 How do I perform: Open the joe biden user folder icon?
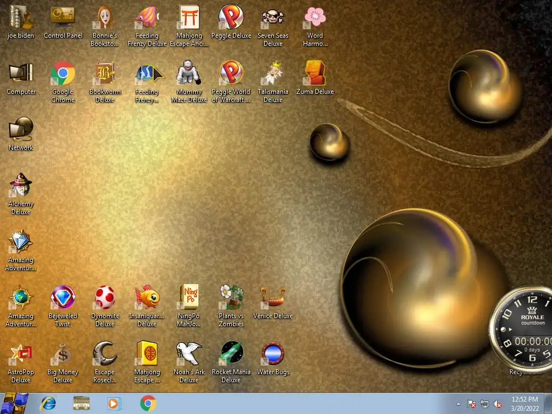20,22
